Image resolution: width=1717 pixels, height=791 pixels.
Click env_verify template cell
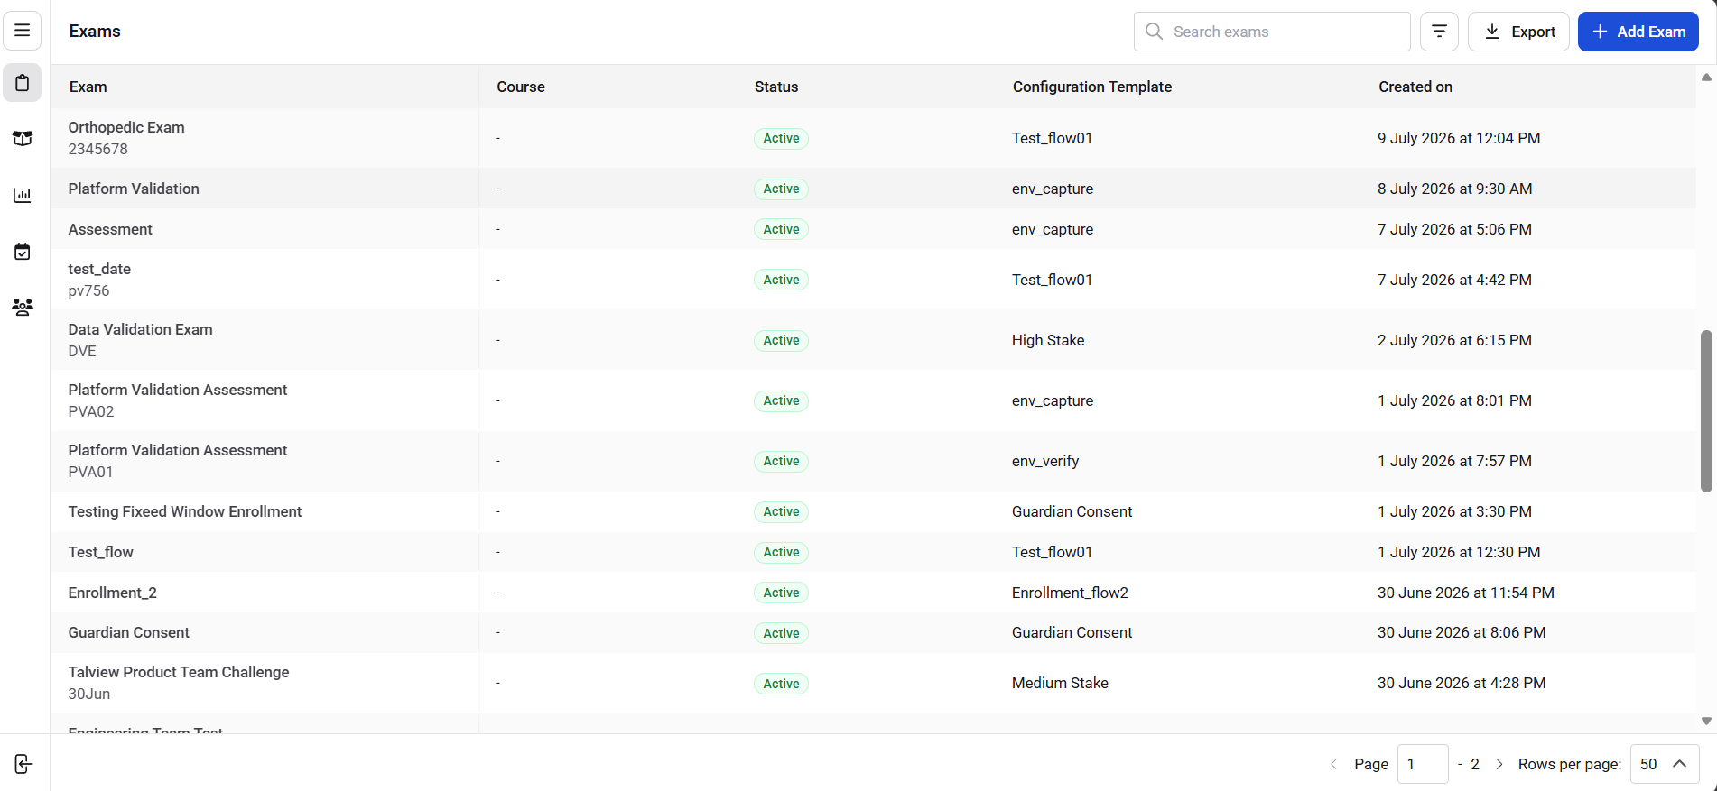[1045, 461]
